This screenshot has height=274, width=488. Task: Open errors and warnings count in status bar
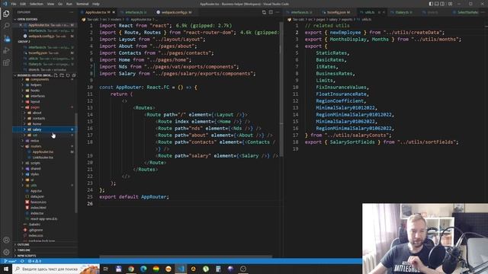coord(34,261)
